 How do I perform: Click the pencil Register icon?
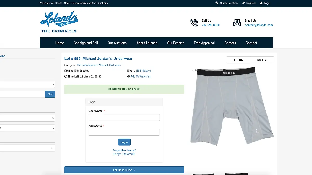(x=243, y=3)
